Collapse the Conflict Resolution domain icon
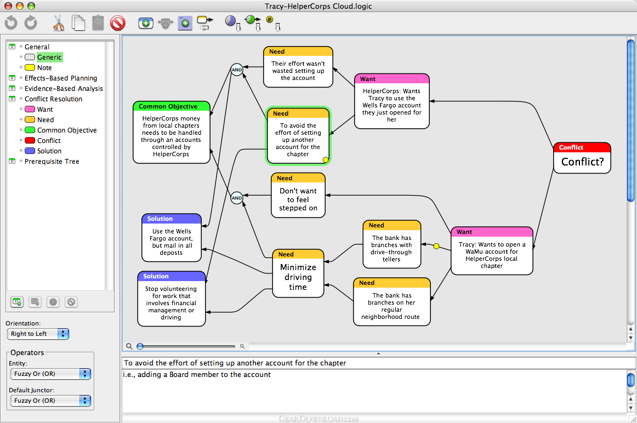Image resolution: width=637 pixels, height=423 pixels. click(12, 99)
